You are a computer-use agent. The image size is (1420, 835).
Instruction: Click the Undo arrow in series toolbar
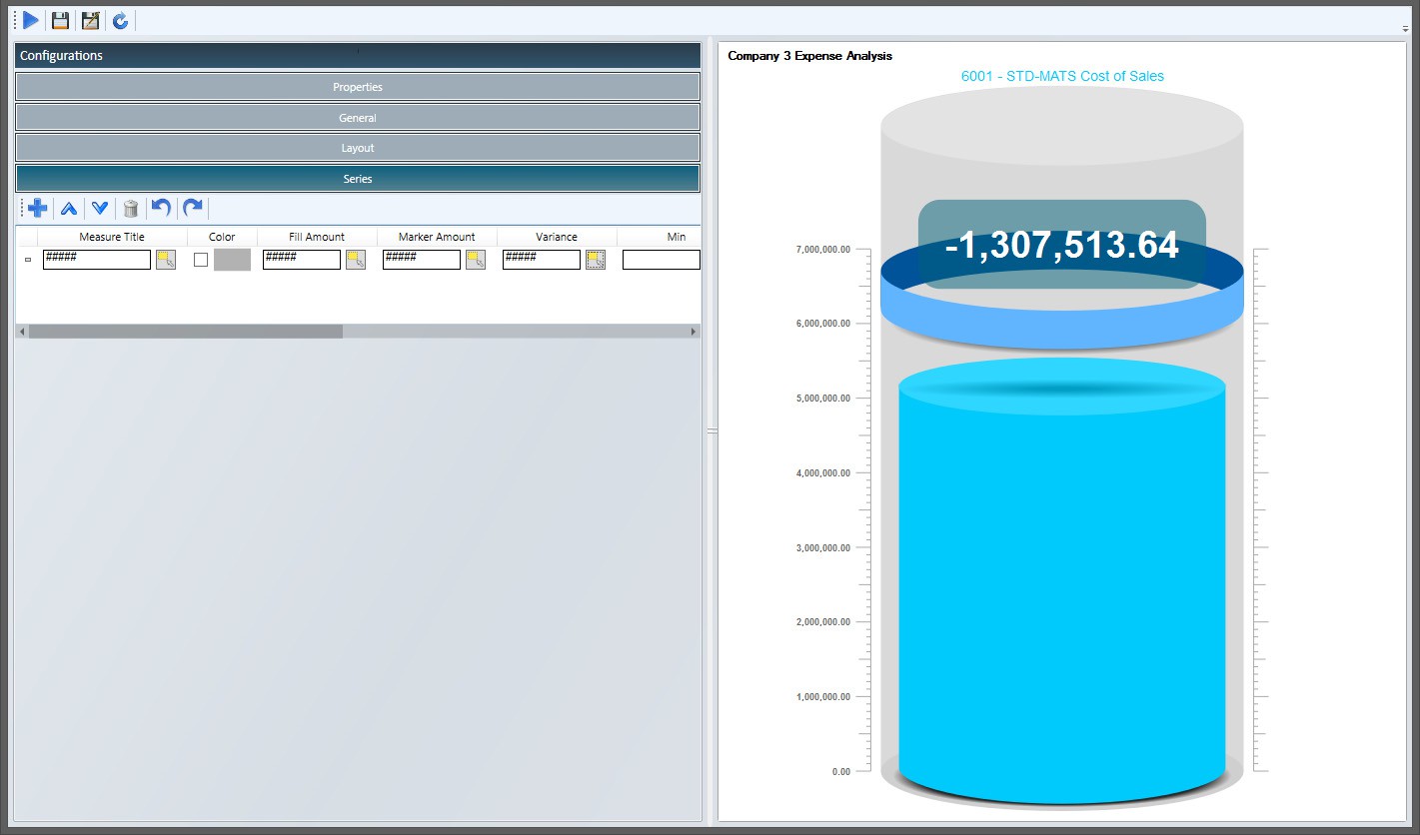pyautogui.click(x=161, y=208)
